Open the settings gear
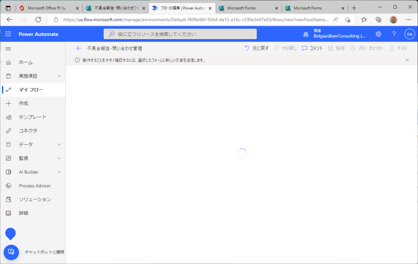 point(378,34)
